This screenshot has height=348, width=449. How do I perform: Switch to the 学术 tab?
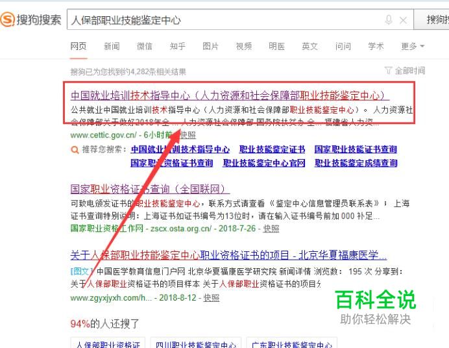(x=376, y=46)
